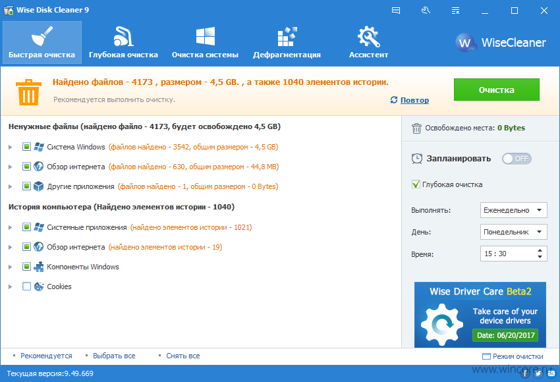Click the trash icon beside Освобождено места
The image size is (560, 382).
click(x=416, y=128)
